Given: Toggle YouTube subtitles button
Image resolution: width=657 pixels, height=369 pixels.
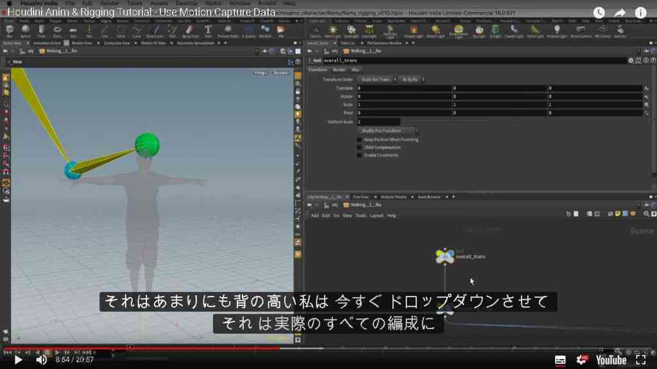Looking at the screenshot, I should tap(560, 360).
